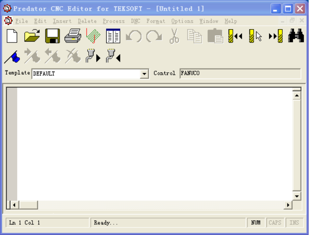Screen dimensions: 309x235
Task: Jump to next tool change icon
Action: 276,36
